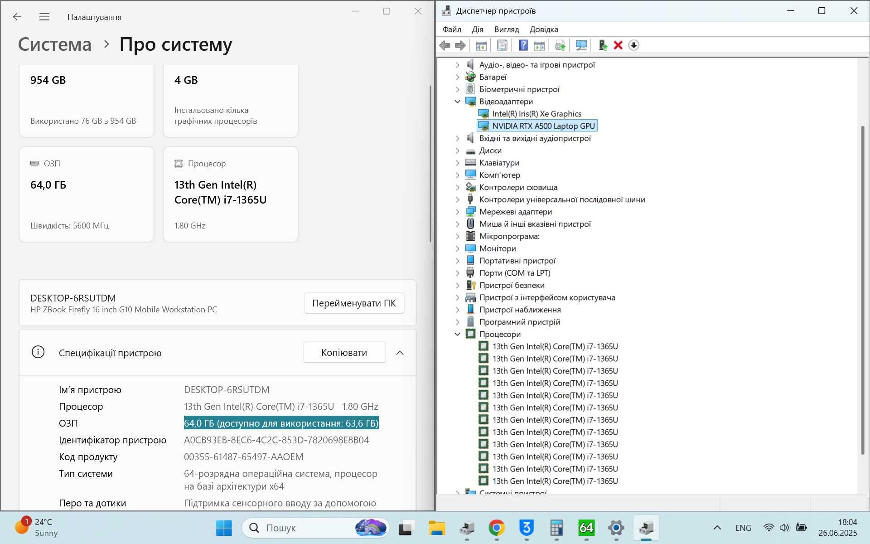Select the Біометричні пристрої tree item
870x544 pixels.
pos(519,89)
